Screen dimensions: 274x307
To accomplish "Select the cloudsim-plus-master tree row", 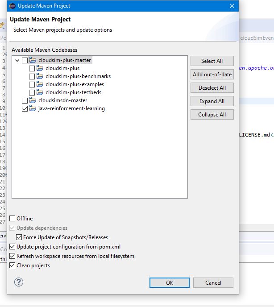I will click(x=61, y=60).
